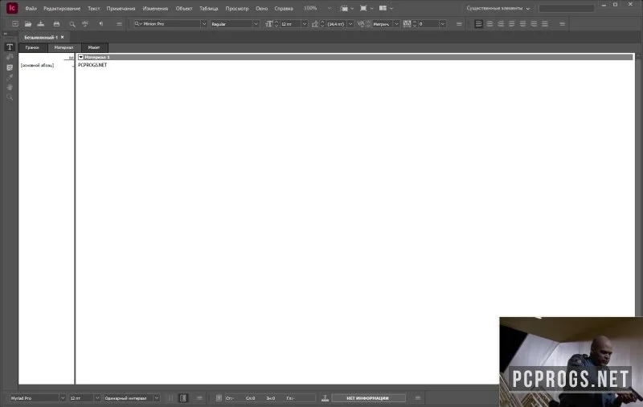Click the kerning VA icon
This screenshot has height=407, width=643.
pyautogui.click(x=360, y=24)
